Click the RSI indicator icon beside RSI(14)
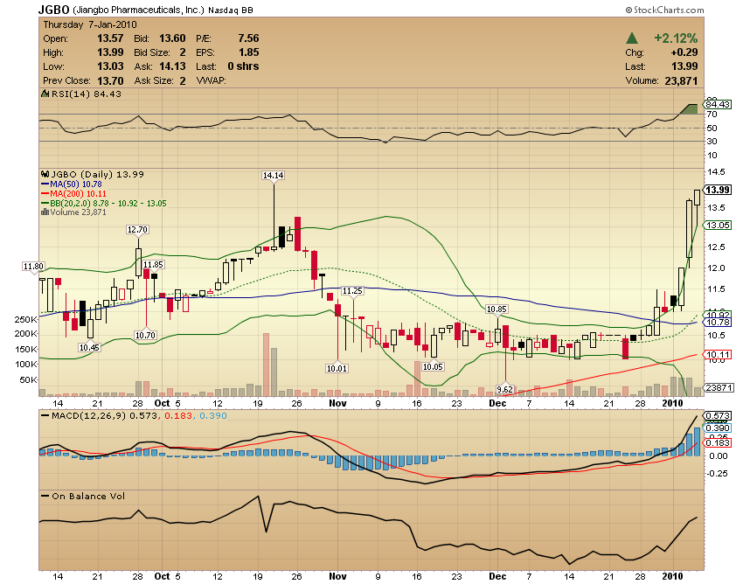This screenshot has width=743, height=584. click(45, 94)
